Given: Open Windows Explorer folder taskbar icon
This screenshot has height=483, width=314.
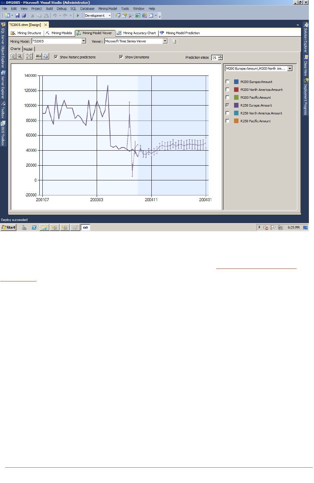Looking at the screenshot, I should click(x=44, y=227).
